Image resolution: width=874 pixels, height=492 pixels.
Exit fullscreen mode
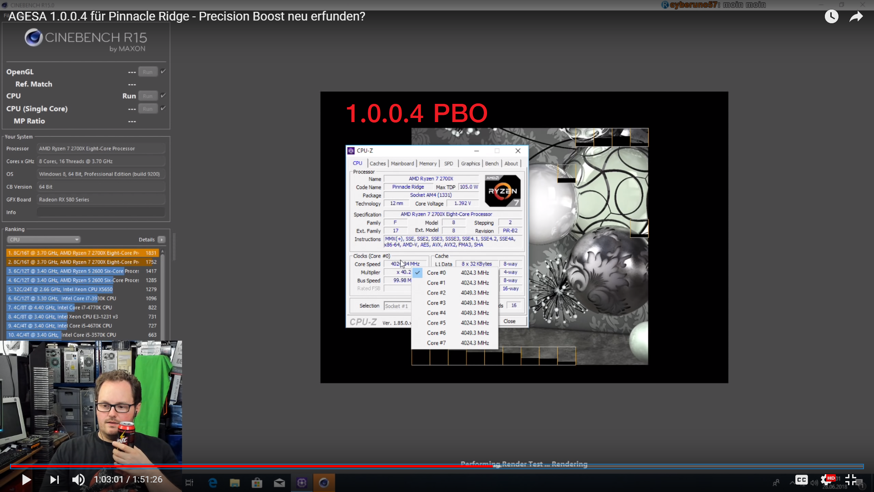851,480
